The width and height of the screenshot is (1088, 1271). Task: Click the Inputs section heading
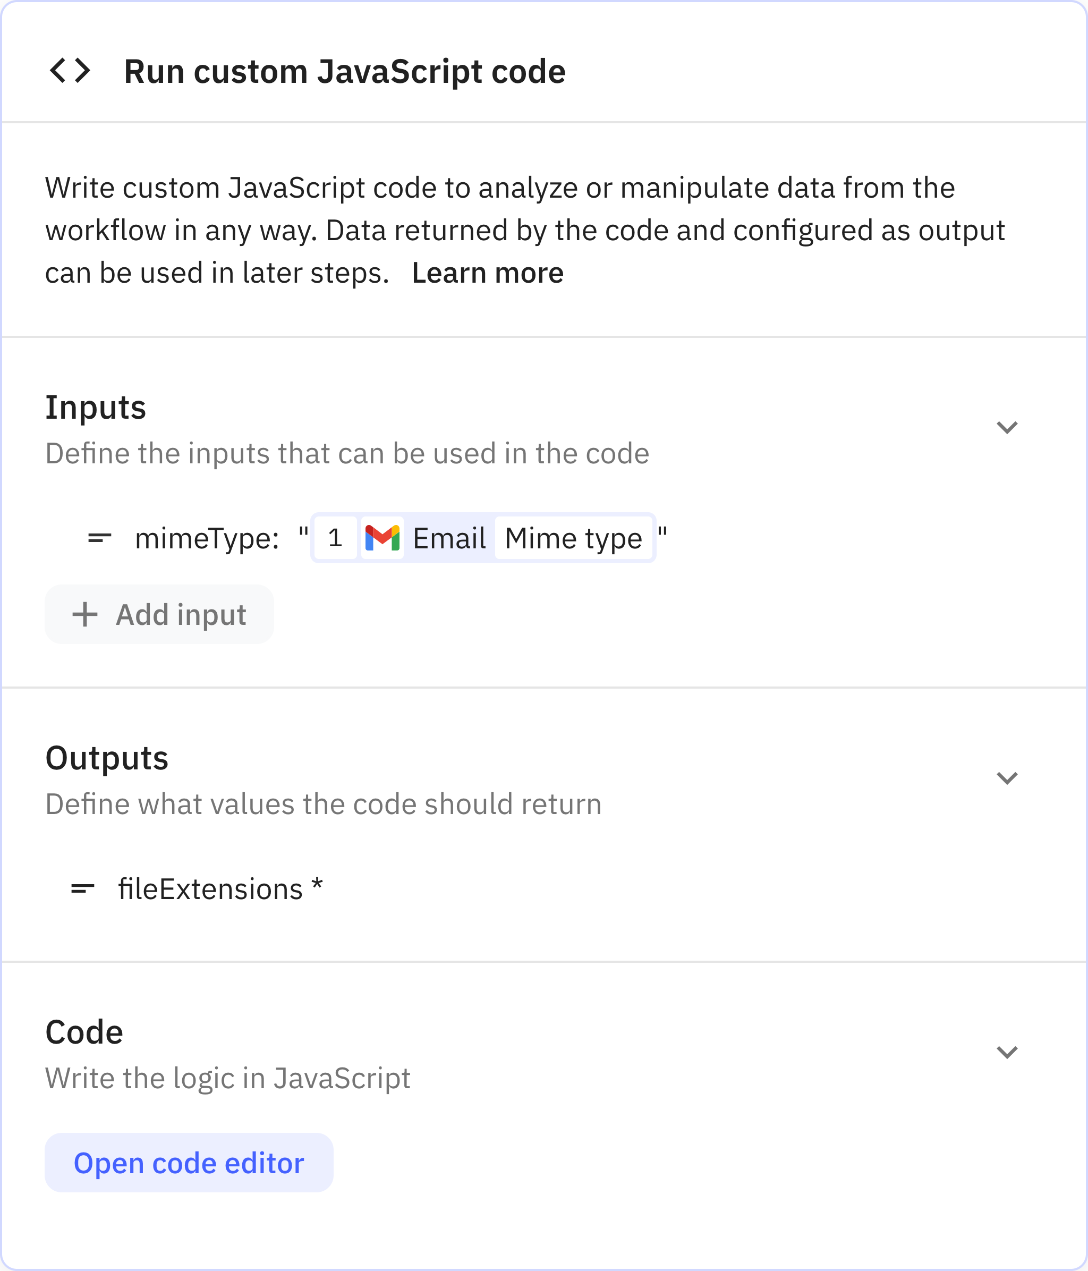[x=96, y=406]
